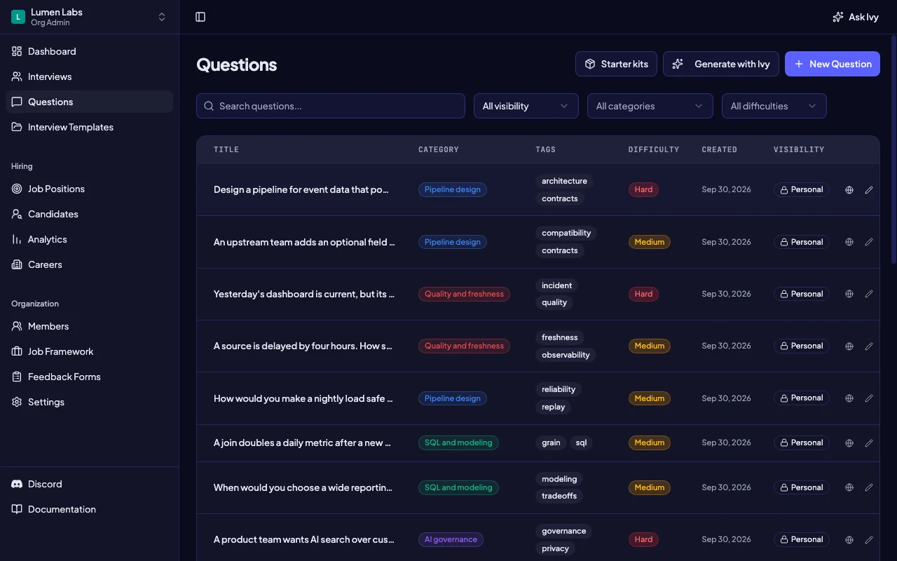Open the All visibility dropdown
This screenshot has height=561, width=897.
(526, 106)
